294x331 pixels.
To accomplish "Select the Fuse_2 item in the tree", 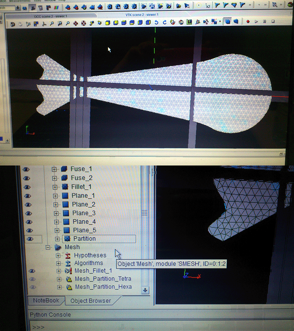I will click(81, 178).
